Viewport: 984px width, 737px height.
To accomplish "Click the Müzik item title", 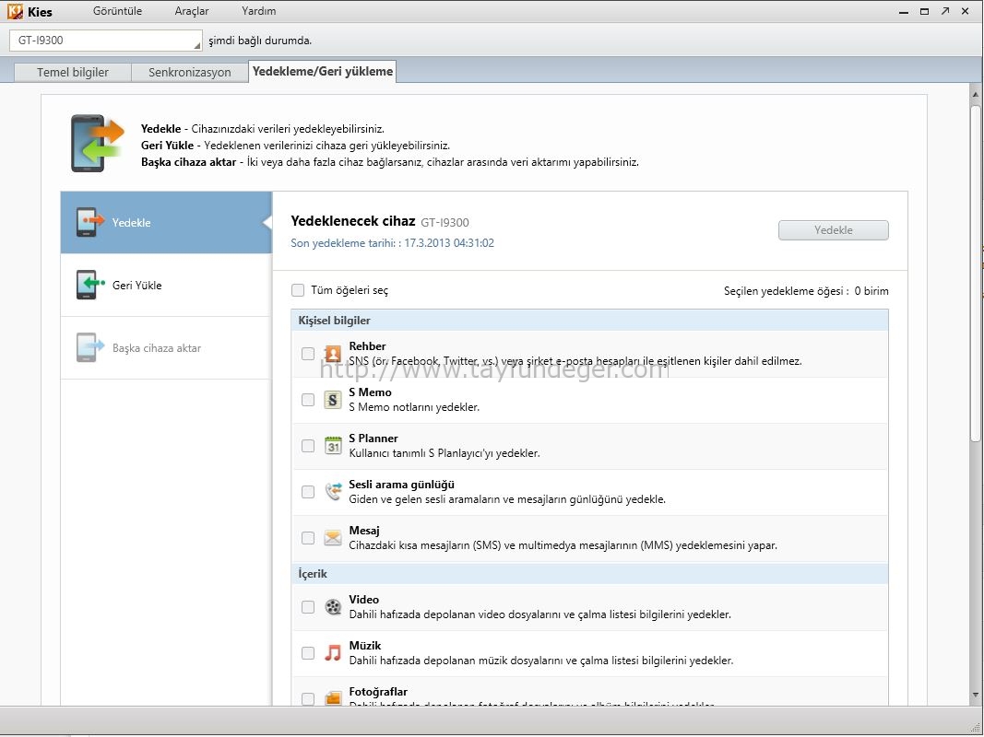I will point(364,646).
